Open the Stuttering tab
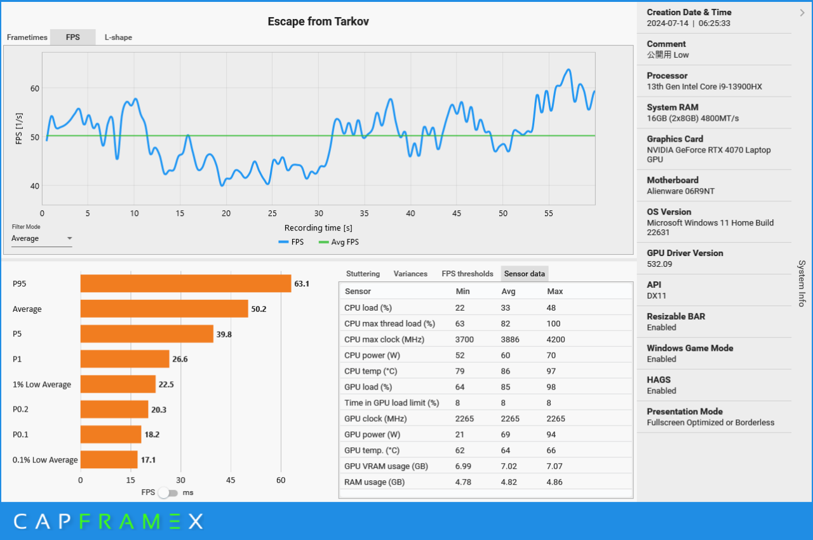Image resolution: width=813 pixels, height=540 pixels. tap(363, 274)
